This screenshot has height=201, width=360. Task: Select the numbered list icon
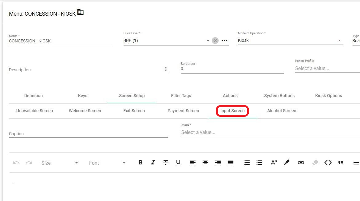tap(247, 163)
